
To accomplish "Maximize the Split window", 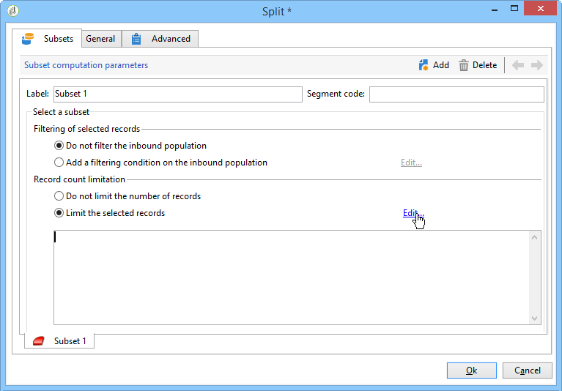I will point(514,9).
